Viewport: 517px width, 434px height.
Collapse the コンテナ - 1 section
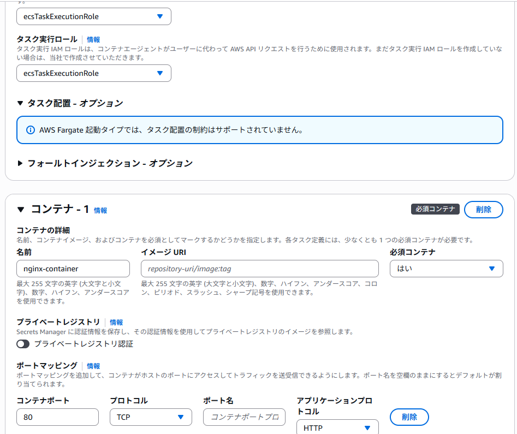pyautogui.click(x=21, y=209)
